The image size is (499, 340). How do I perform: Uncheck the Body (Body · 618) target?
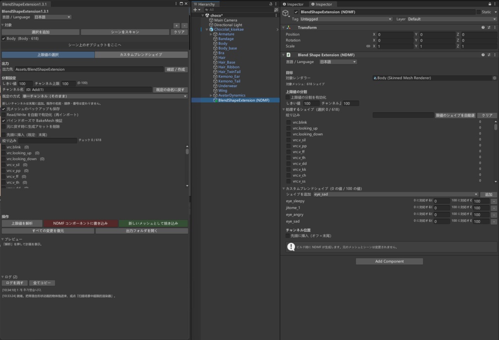coord(3,38)
